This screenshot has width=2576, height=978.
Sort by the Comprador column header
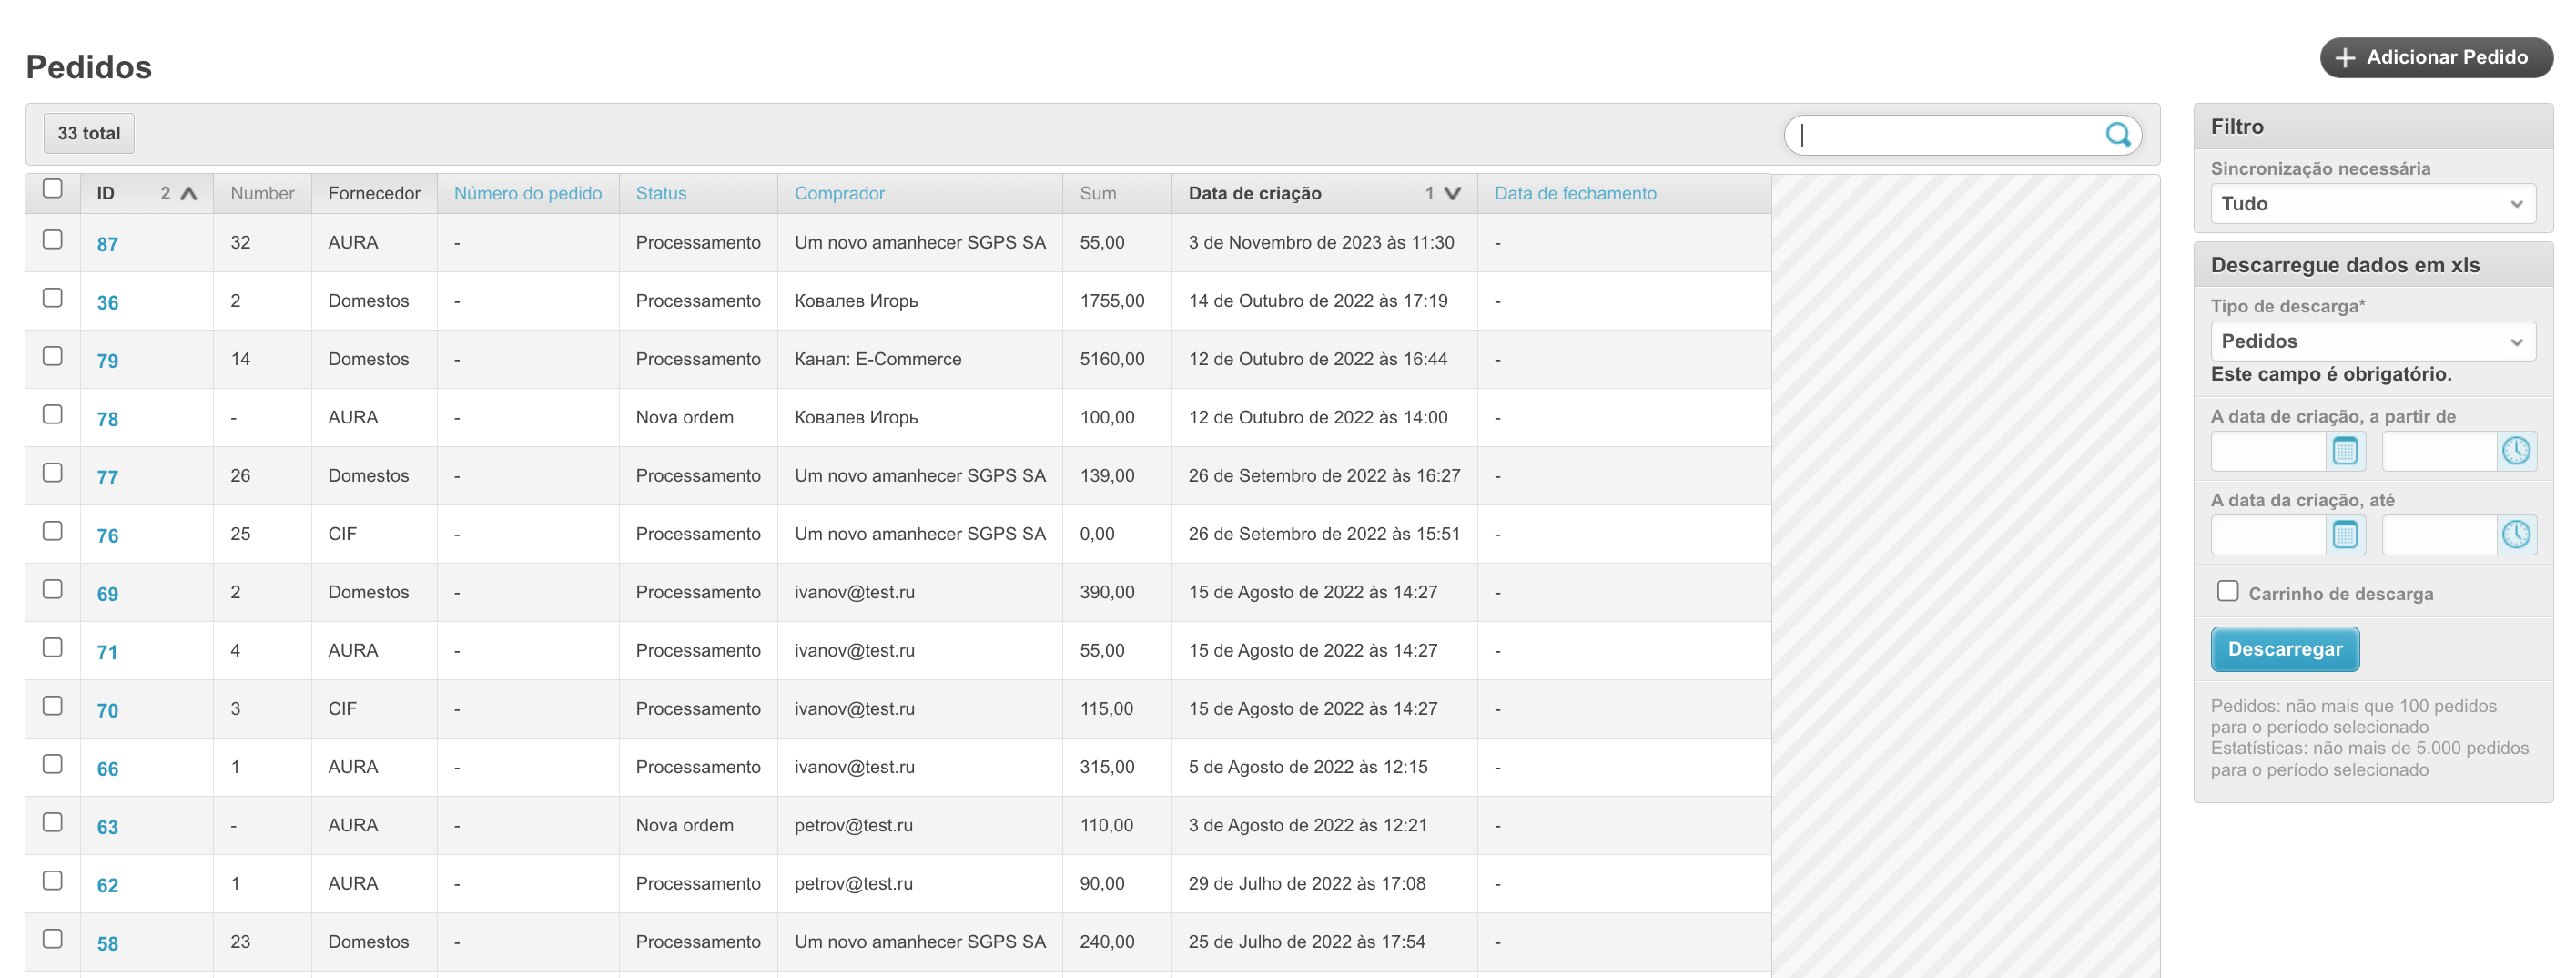(839, 194)
